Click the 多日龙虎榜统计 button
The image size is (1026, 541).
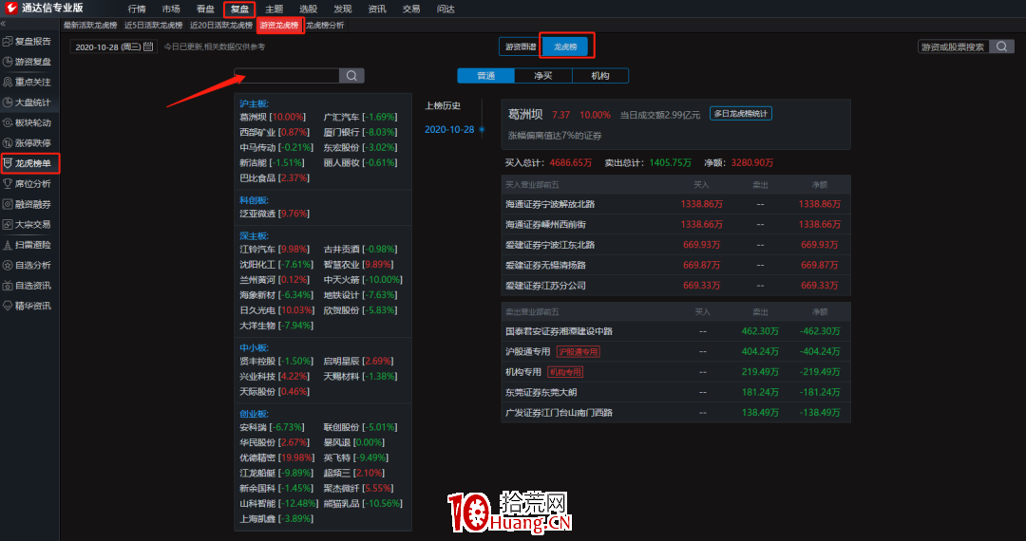pos(741,114)
